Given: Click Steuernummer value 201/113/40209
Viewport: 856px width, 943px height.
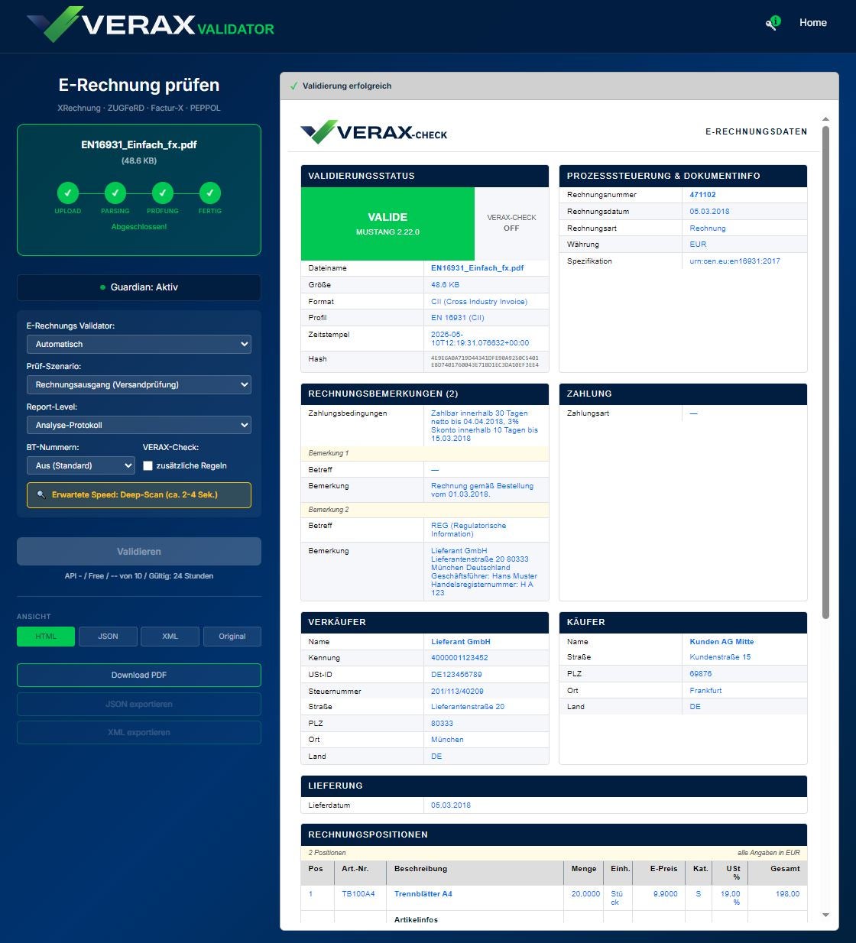Looking at the screenshot, I should [457, 692].
